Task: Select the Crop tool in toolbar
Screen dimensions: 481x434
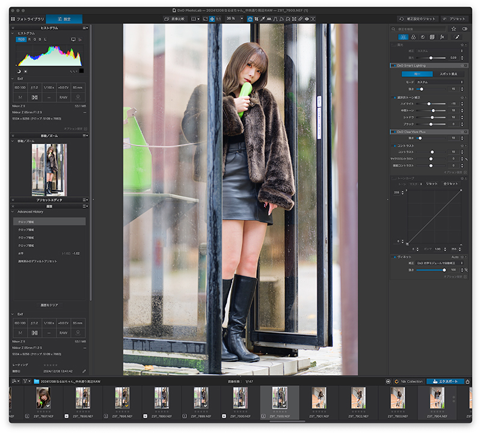Action: pyautogui.click(x=256, y=19)
